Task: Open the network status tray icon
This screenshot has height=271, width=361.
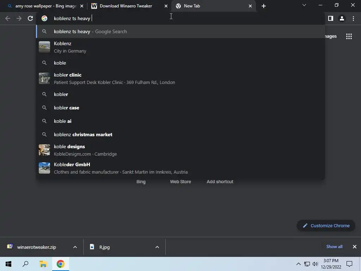Action: (307, 264)
